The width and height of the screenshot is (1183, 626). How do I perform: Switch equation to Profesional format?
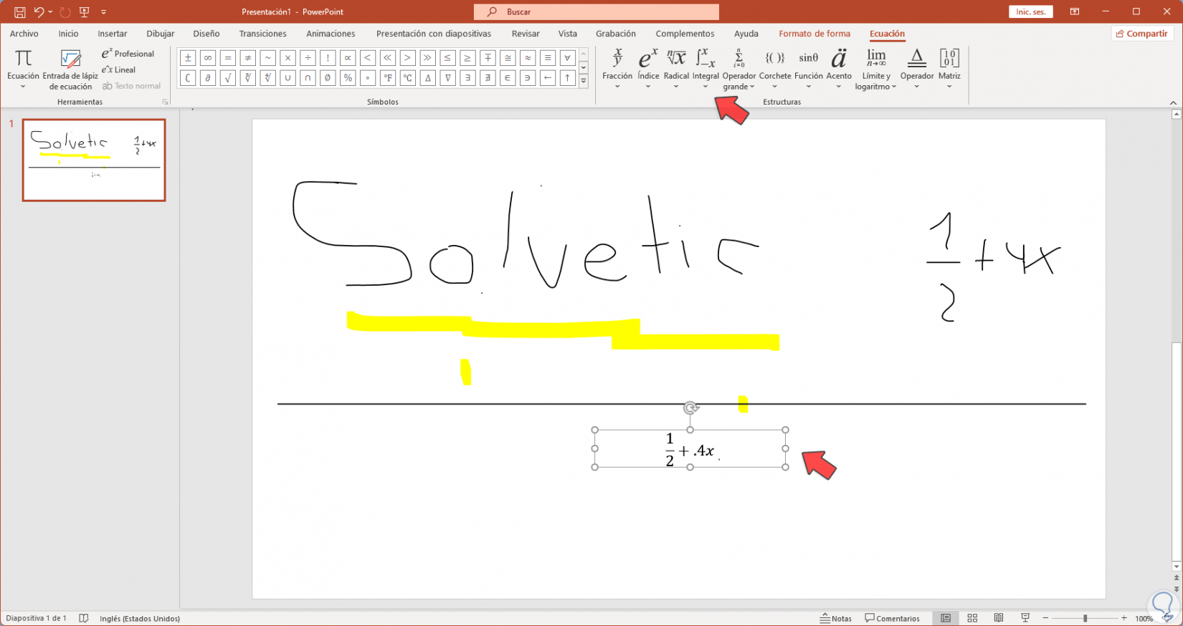tap(128, 54)
